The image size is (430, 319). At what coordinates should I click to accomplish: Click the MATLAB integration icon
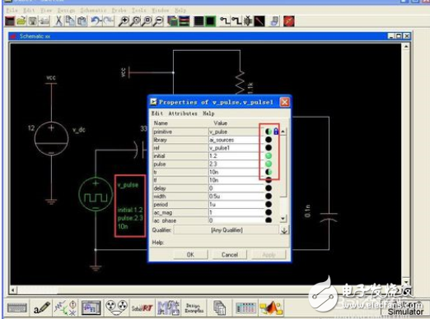[271, 308]
